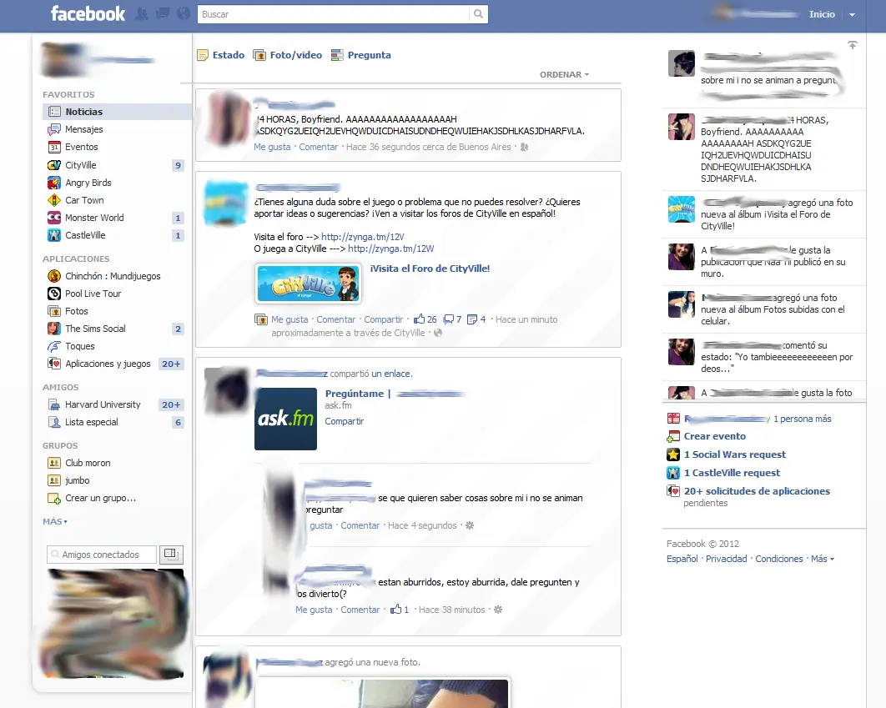
Task: Open 1 CastleVille request
Action: (732, 473)
